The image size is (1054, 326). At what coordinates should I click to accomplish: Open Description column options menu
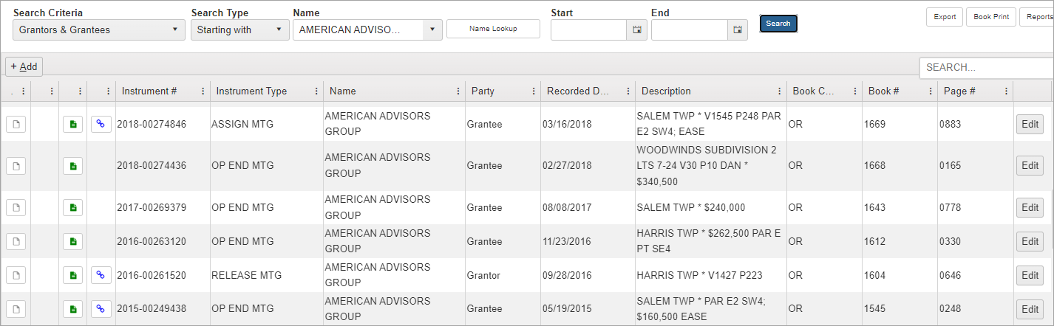(x=779, y=91)
